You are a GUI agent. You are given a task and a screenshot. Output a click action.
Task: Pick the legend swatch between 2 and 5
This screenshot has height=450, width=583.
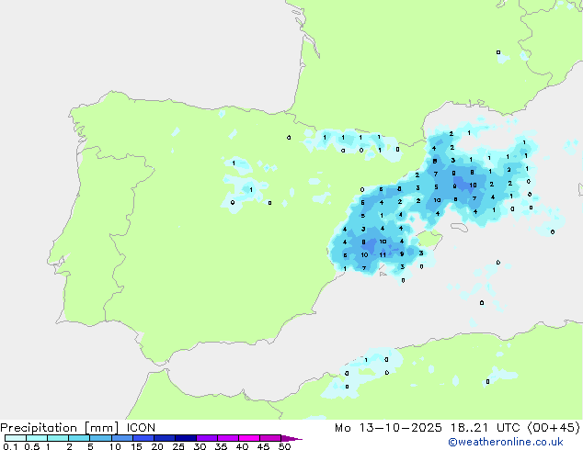click(80, 439)
